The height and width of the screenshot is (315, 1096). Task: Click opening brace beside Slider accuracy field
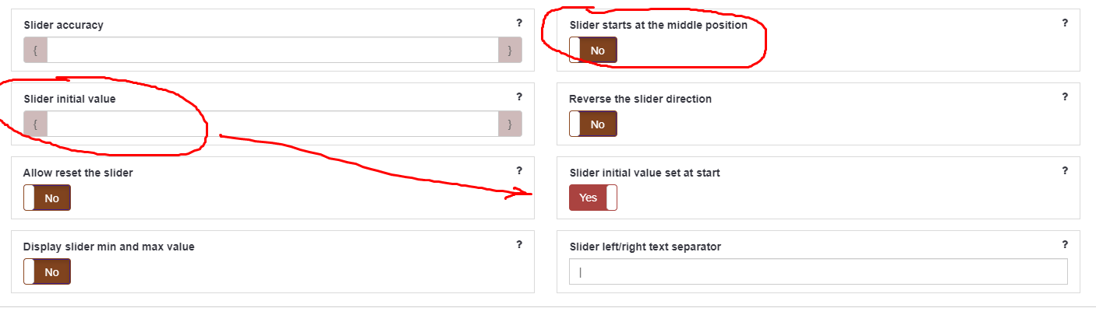coord(35,50)
